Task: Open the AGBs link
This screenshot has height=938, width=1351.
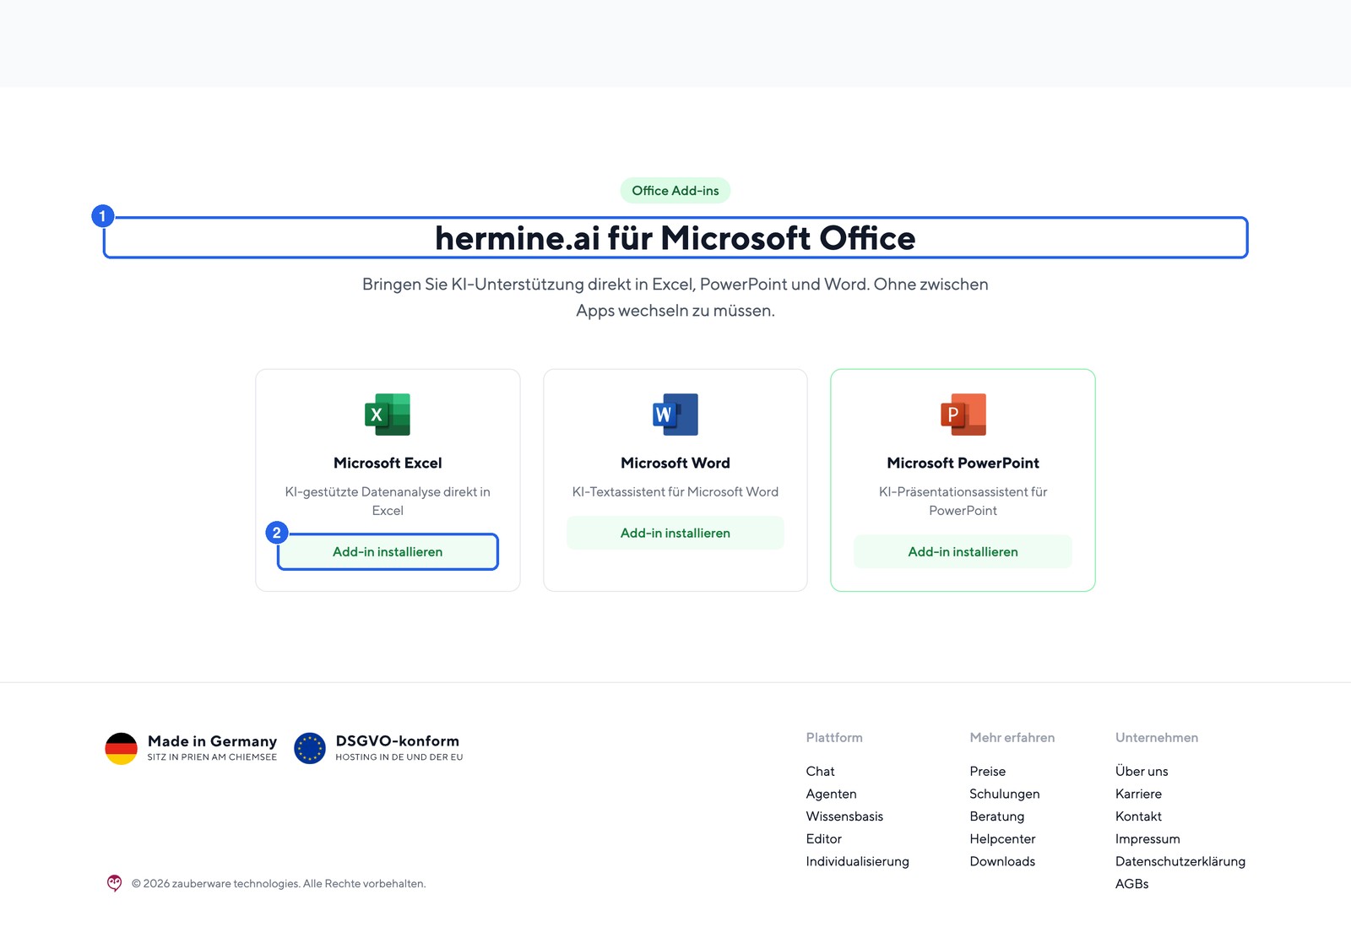Action: pyautogui.click(x=1131, y=884)
